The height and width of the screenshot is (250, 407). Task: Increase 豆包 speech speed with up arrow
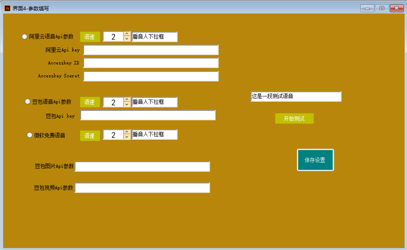pyautogui.click(x=127, y=100)
